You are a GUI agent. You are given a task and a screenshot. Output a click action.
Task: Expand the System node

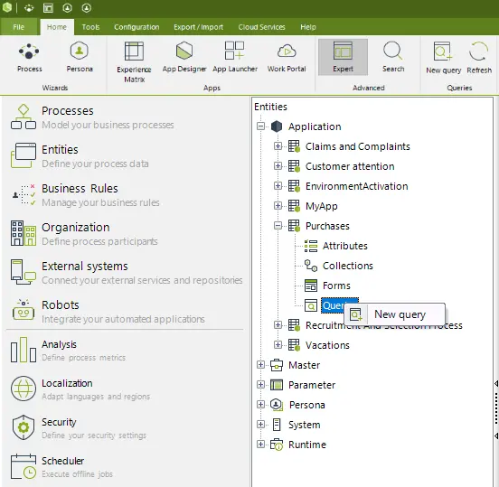coord(260,425)
